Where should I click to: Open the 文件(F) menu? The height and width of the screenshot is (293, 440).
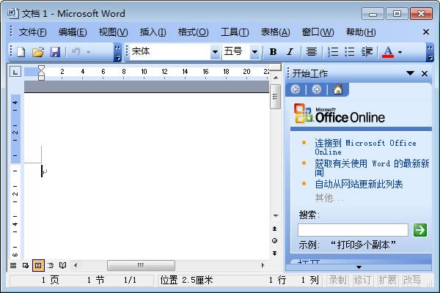(x=32, y=32)
